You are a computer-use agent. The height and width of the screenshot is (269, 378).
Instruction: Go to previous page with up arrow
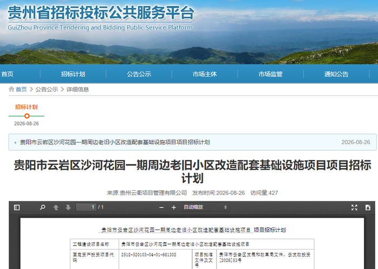[56, 207]
